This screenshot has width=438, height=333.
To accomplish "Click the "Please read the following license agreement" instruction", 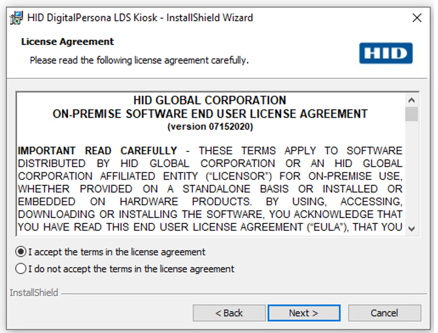I will (139, 60).
